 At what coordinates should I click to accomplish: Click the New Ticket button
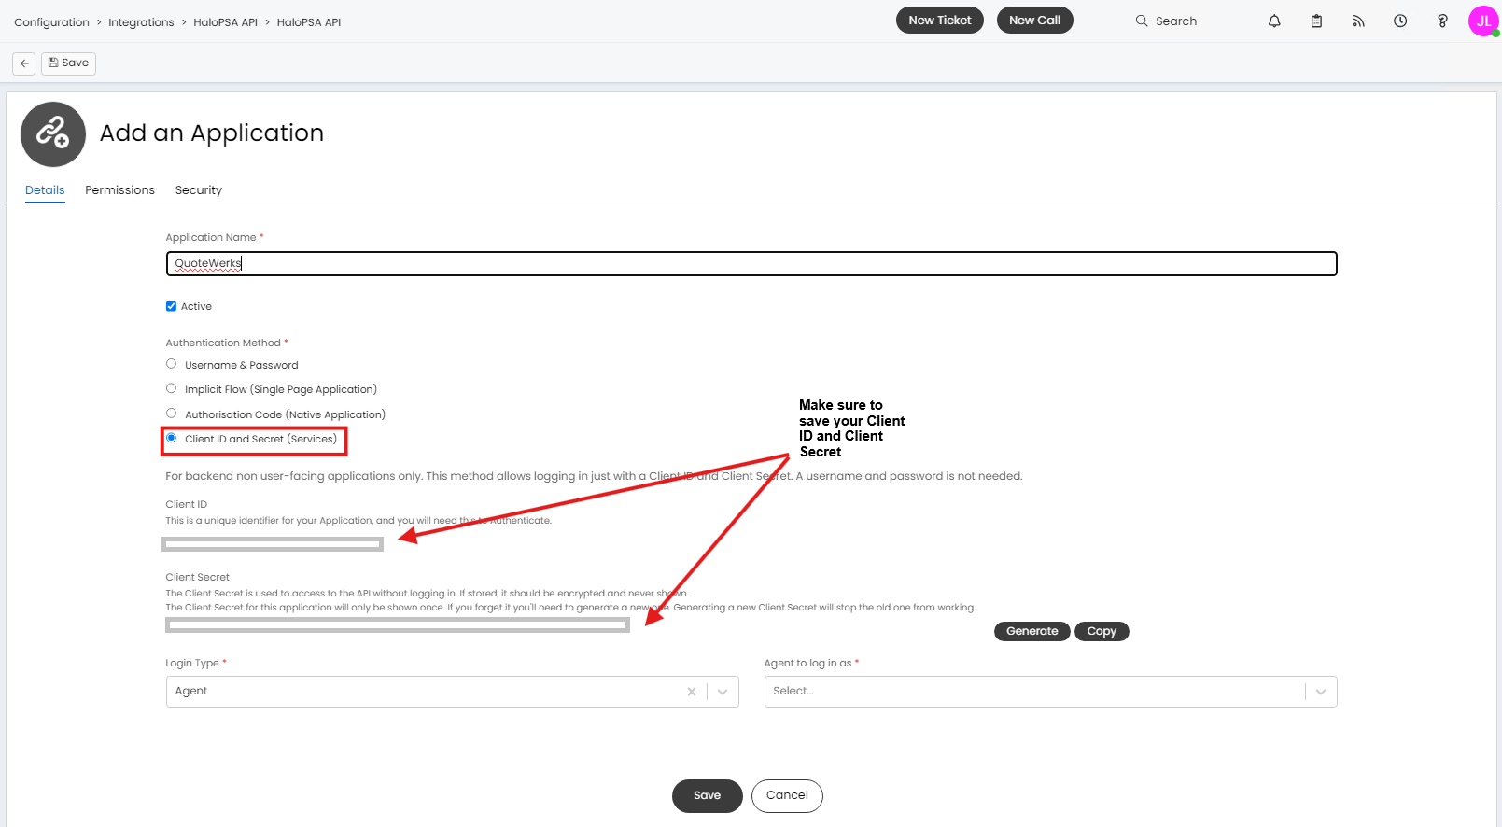(x=940, y=21)
